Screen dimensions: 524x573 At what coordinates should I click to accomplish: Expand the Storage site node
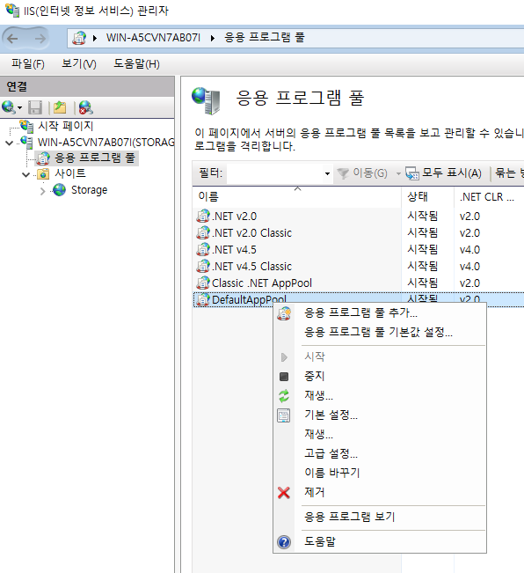(x=43, y=191)
